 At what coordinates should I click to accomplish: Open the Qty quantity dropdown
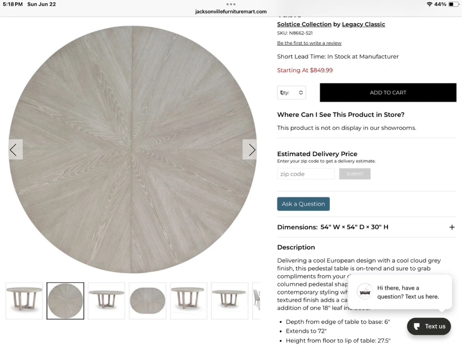click(x=291, y=93)
